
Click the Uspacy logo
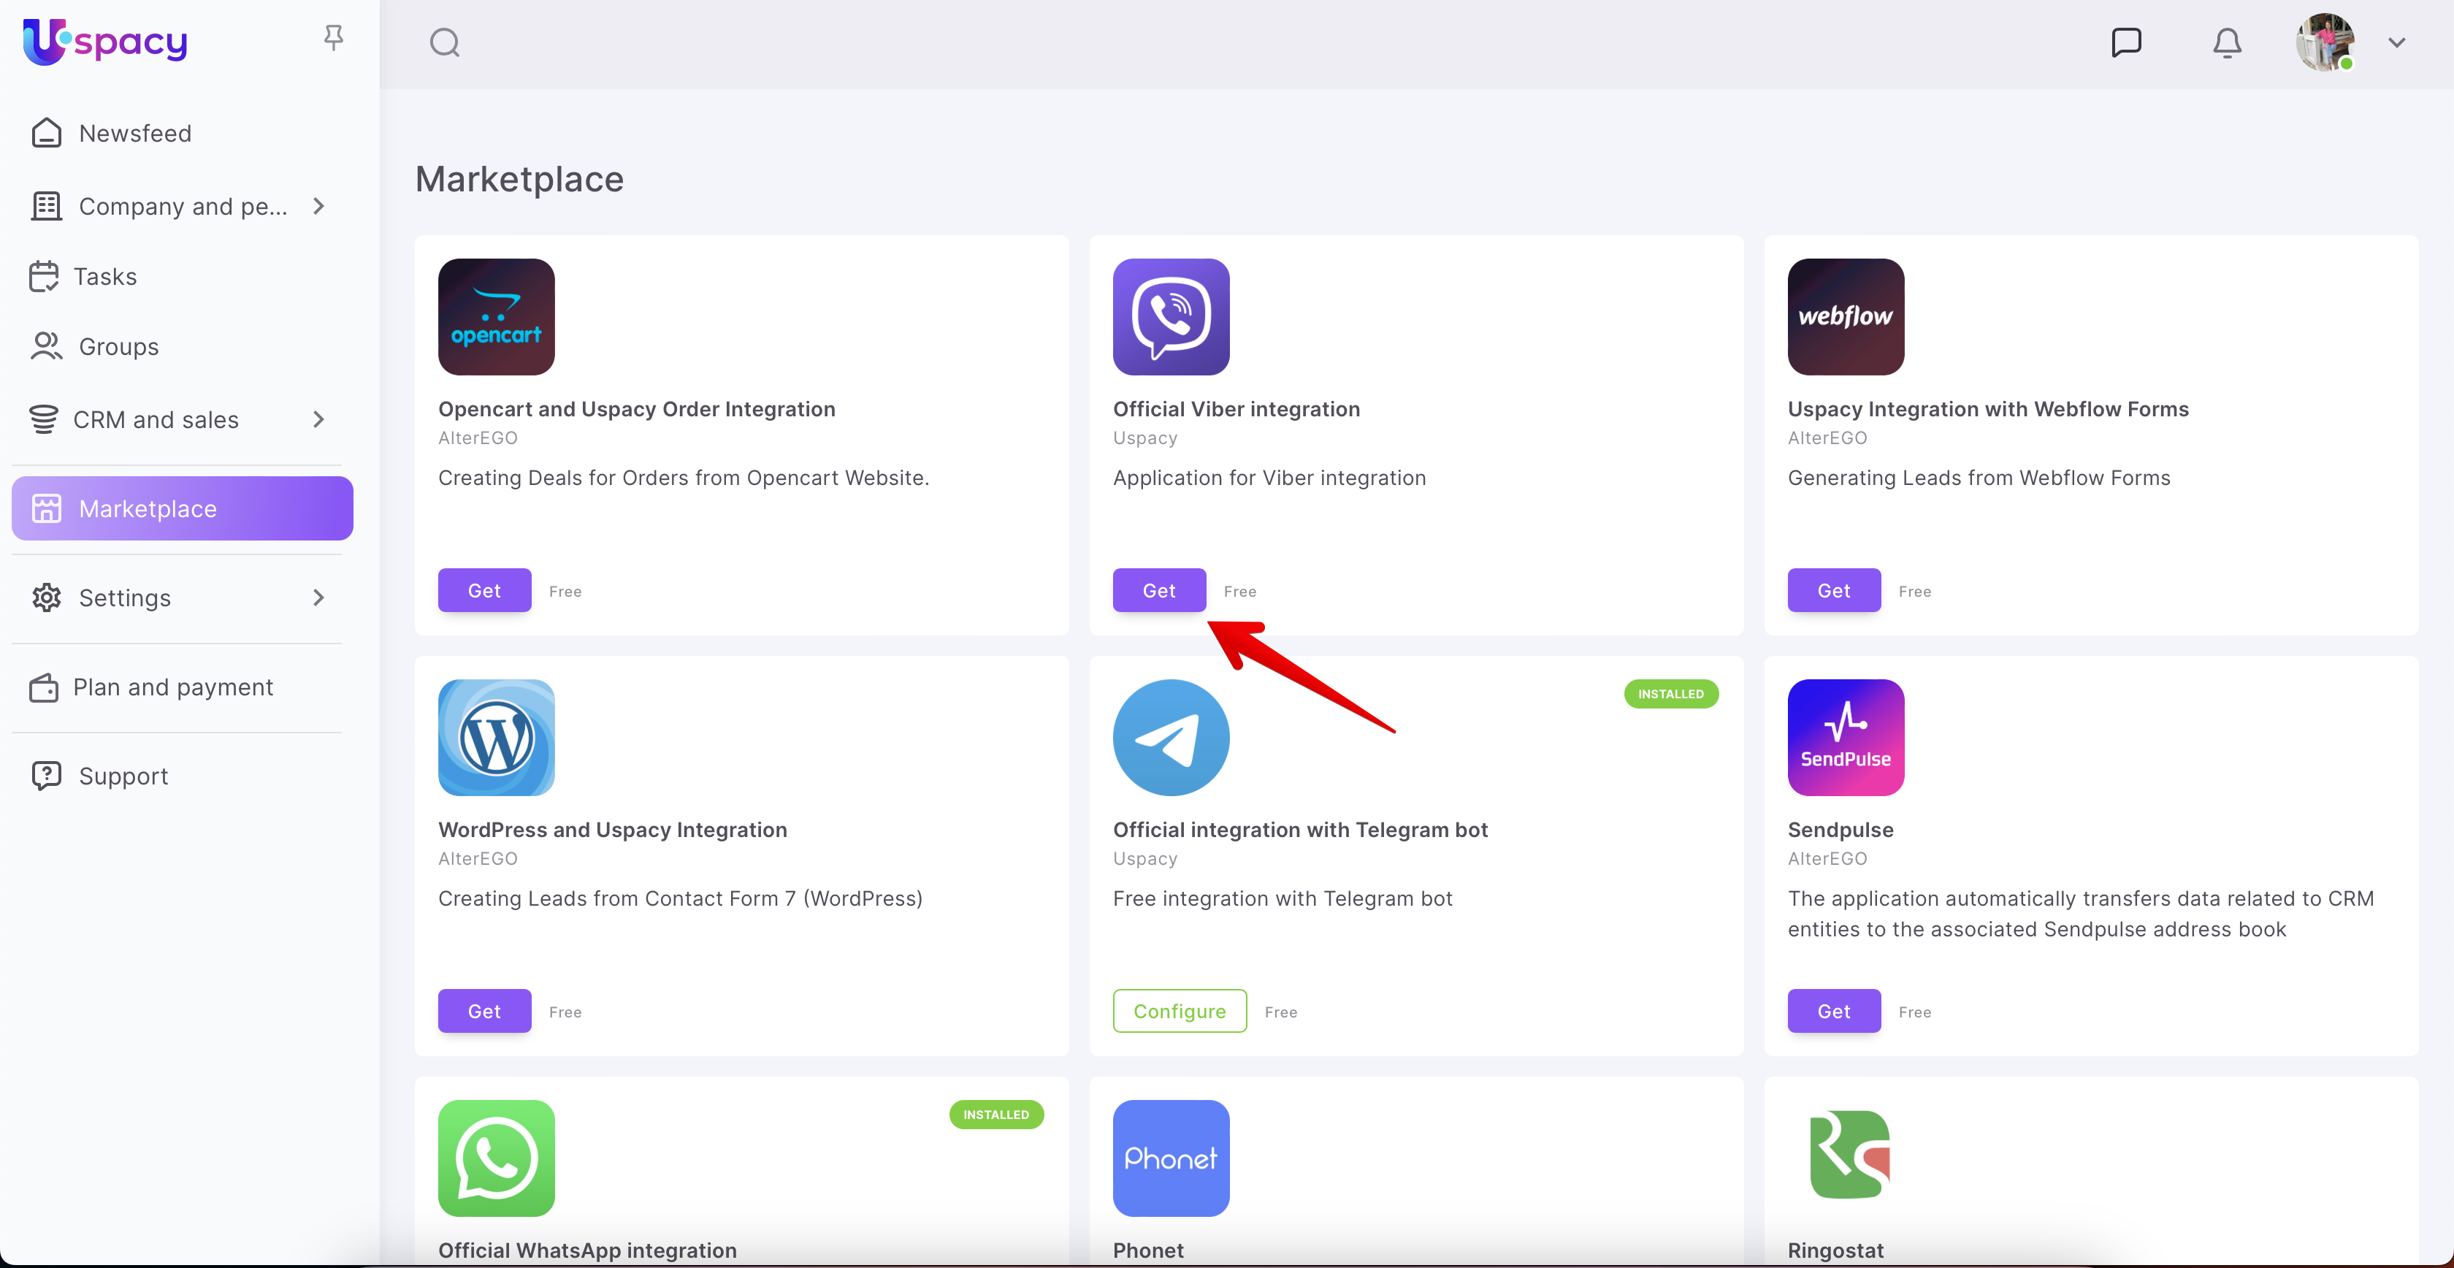pyautogui.click(x=104, y=42)
